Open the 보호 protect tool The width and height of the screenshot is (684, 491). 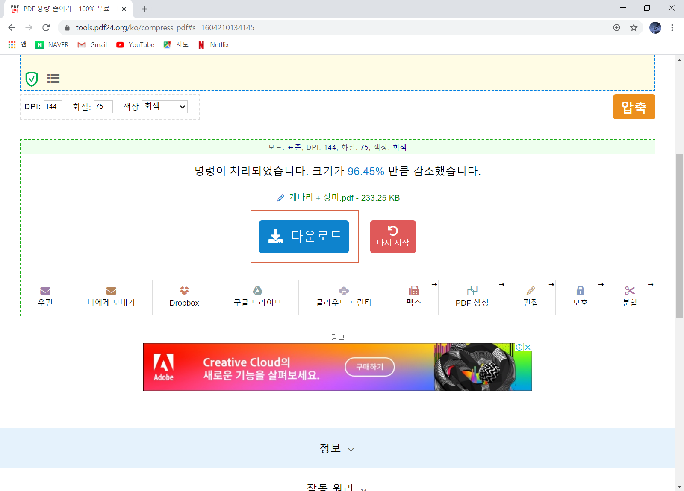pyautogui.click(x=581, y=297)
